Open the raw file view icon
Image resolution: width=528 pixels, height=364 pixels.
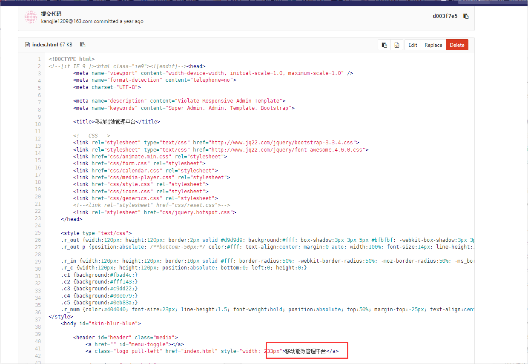click(x=397, y=45)
